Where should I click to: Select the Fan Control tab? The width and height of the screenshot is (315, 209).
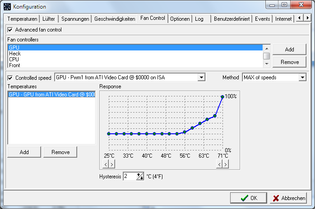pos(153,18)
